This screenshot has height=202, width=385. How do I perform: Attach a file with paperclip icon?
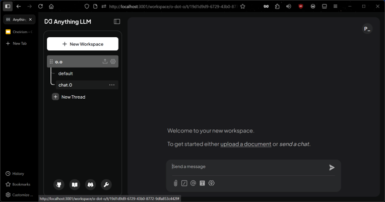[x=175, y=183]
